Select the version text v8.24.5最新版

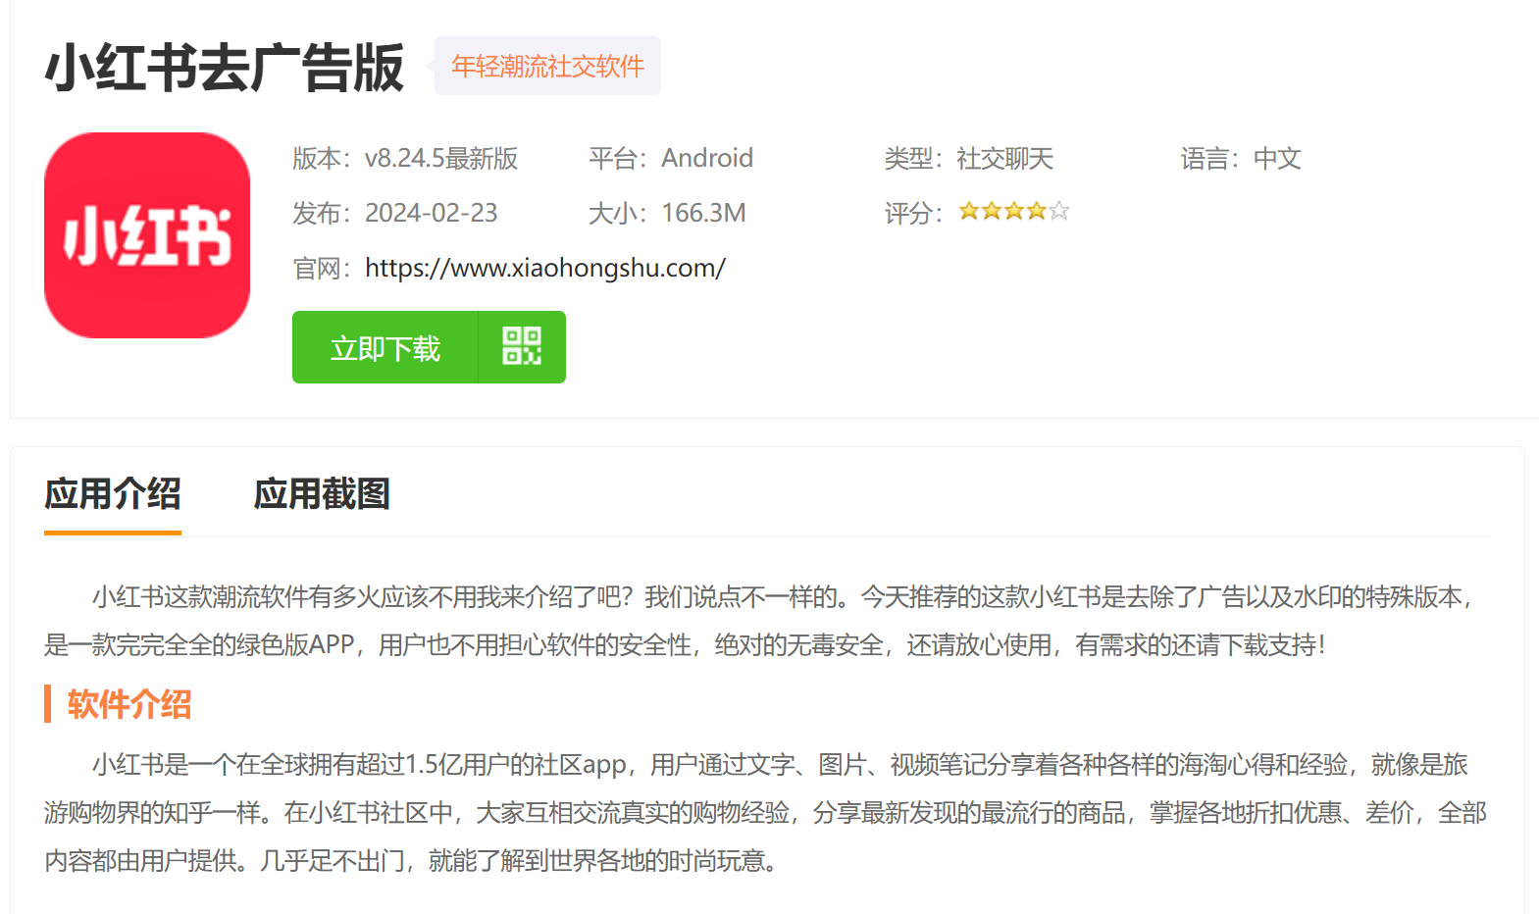(x=441, y=158)
